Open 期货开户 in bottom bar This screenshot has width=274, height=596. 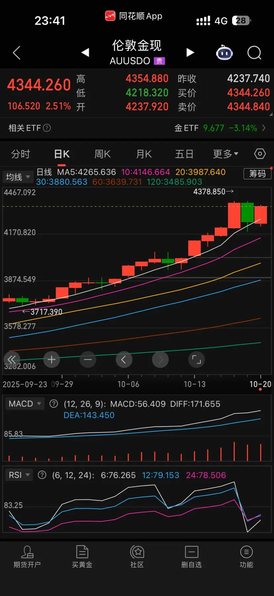point(27,557)
